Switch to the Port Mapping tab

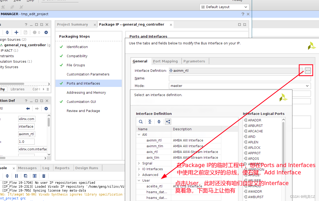(165, 61)
